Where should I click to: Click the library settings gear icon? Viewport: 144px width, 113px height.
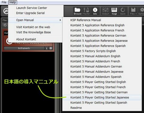click(x=51, y=48)
